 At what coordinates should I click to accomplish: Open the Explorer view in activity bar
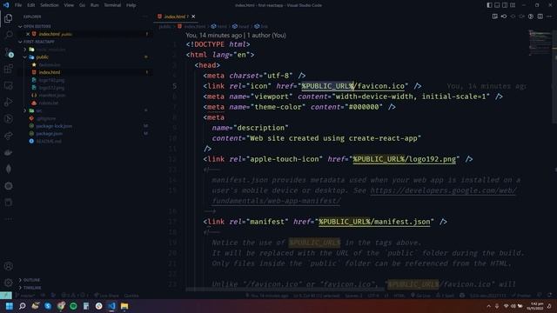pos(9,18)
